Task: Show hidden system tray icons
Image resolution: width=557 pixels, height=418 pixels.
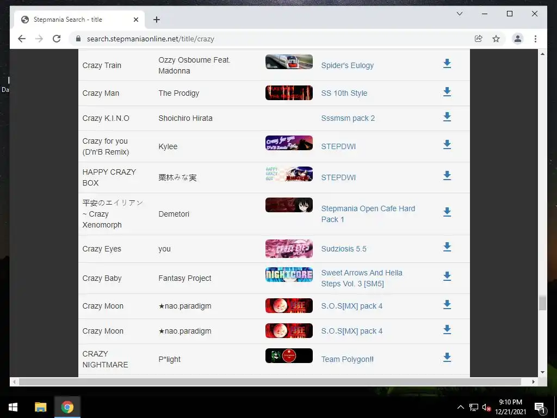Action: (x=460, y=407)
